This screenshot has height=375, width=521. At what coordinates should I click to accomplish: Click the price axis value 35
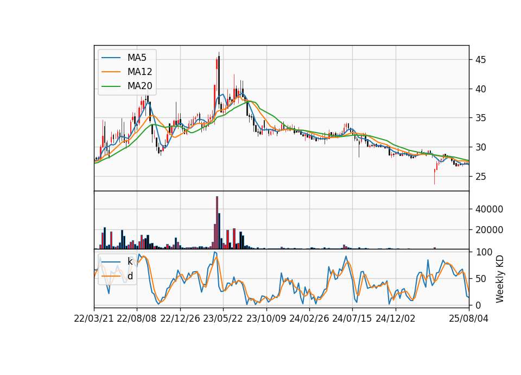tap(480, 118)
